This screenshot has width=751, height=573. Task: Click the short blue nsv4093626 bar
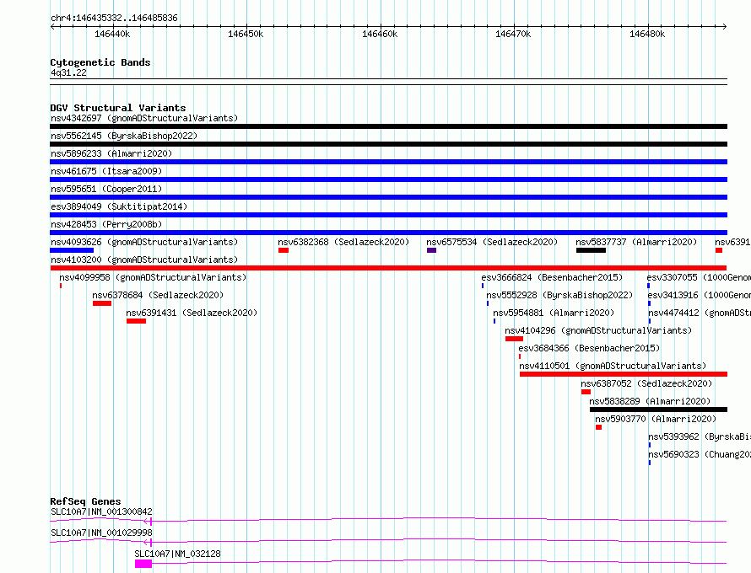tap(72, 250)
